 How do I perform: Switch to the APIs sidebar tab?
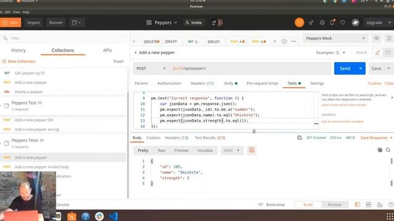pyautogui.click(x=107, y=50)
